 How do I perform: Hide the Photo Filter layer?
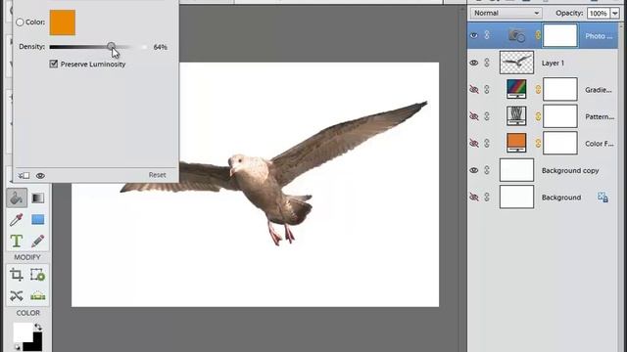(x=474, y=35)
